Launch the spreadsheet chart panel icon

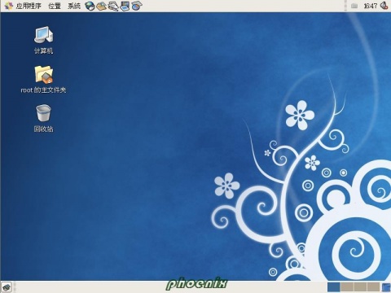[x=137, y=6]
